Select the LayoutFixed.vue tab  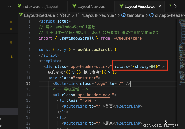pos(140,7)
